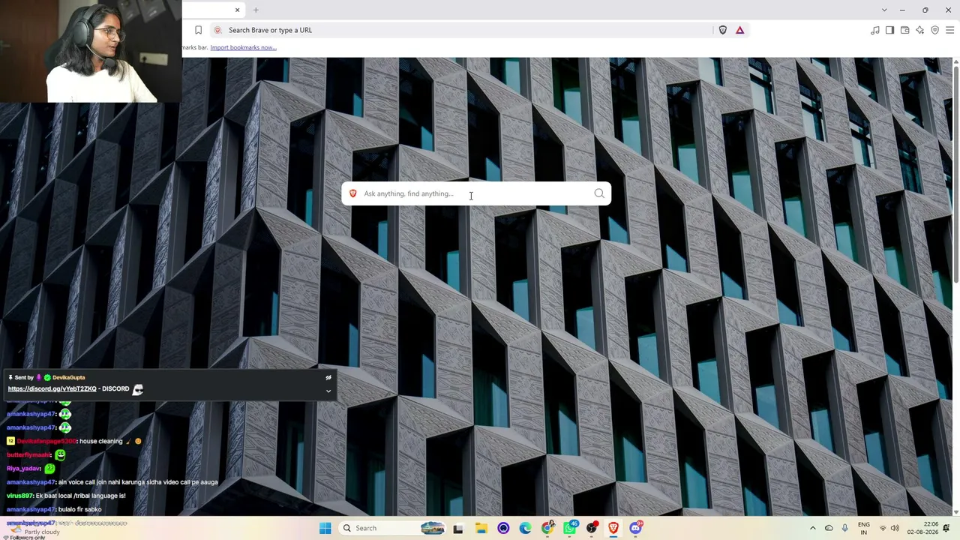Open the Brave hamburger main menu
Image resolution: width=960 pixels, height=540 pixels.
tap(950, 30)
